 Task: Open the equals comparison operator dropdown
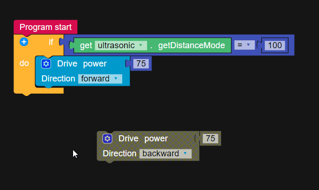pyautogui.click(x=244, y=45)
